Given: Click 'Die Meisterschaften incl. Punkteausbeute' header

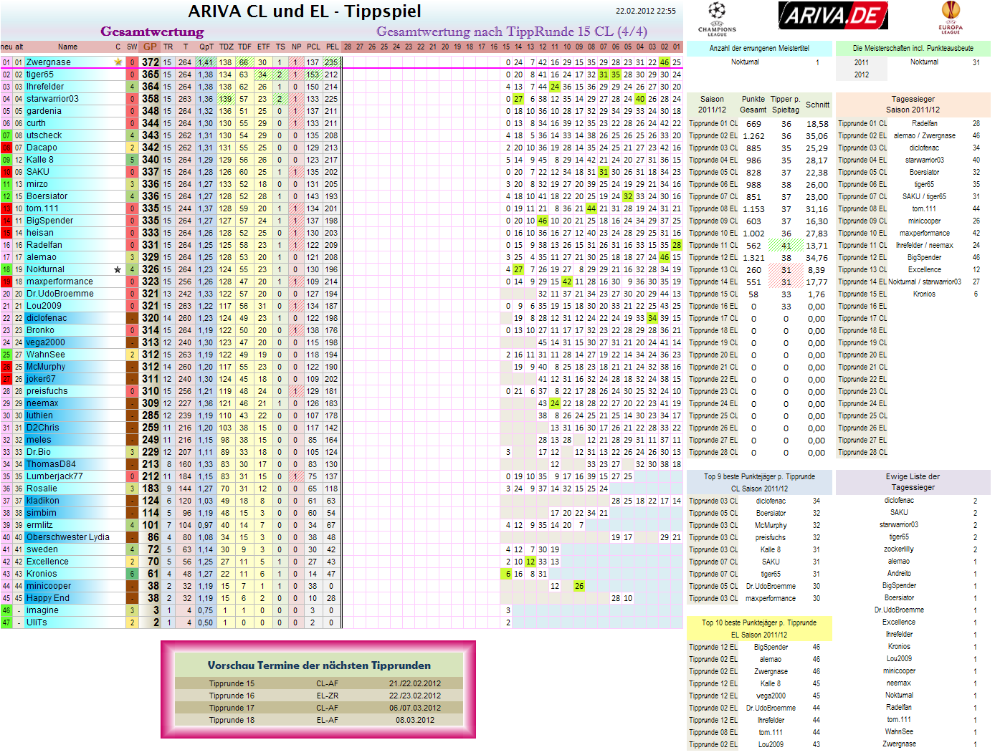Looking at the screenshot, I should pyautogui.click(x=913, y=48).
